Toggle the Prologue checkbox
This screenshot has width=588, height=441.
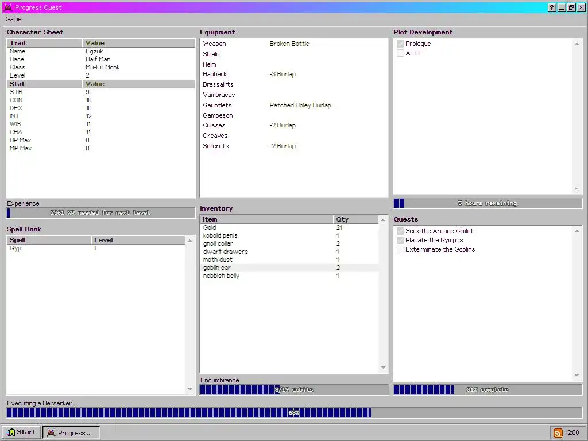point(400,44)
